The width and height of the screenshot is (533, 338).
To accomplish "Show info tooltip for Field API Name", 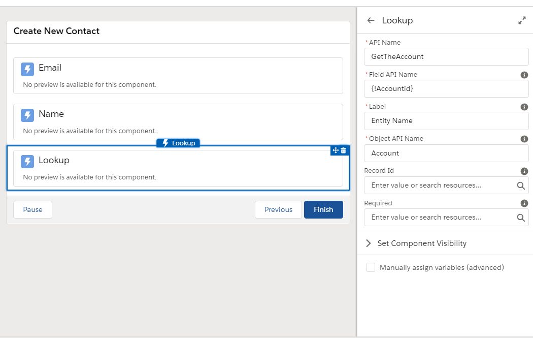I will (x=524, y=75).
